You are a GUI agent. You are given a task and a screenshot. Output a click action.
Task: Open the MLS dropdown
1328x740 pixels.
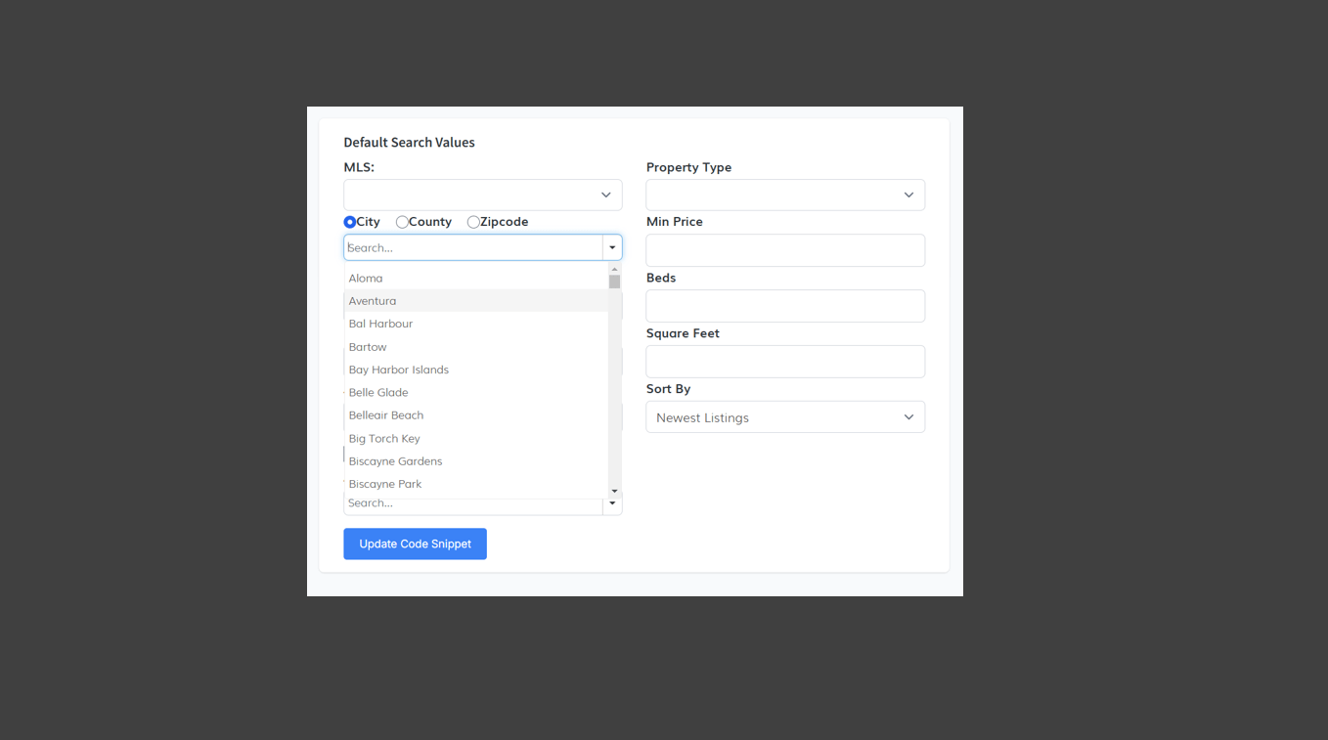pyautogui.click(x=482, y=195)
